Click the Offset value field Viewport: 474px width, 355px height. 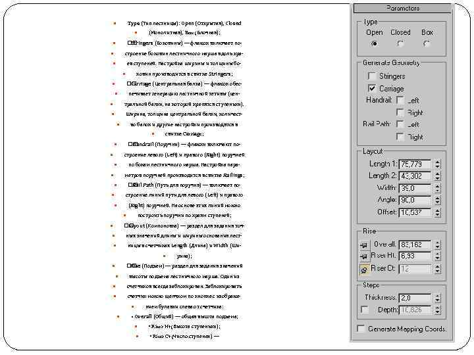pos(415,212)
